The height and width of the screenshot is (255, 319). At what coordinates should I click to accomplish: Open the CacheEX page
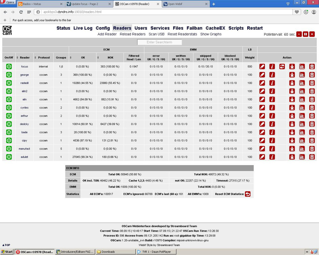[x=215, y=28]
